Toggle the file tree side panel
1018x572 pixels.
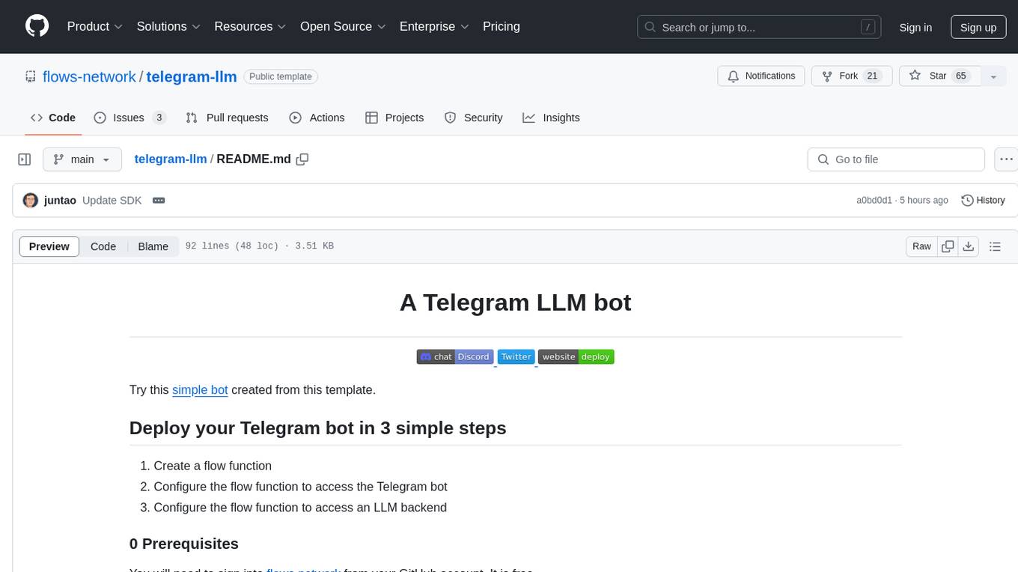[x=25, y=159]
